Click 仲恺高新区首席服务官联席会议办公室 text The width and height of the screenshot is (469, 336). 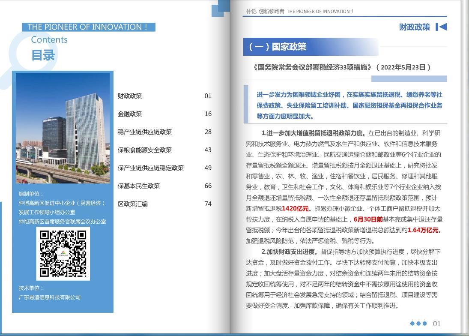click(x=62, y=222)
